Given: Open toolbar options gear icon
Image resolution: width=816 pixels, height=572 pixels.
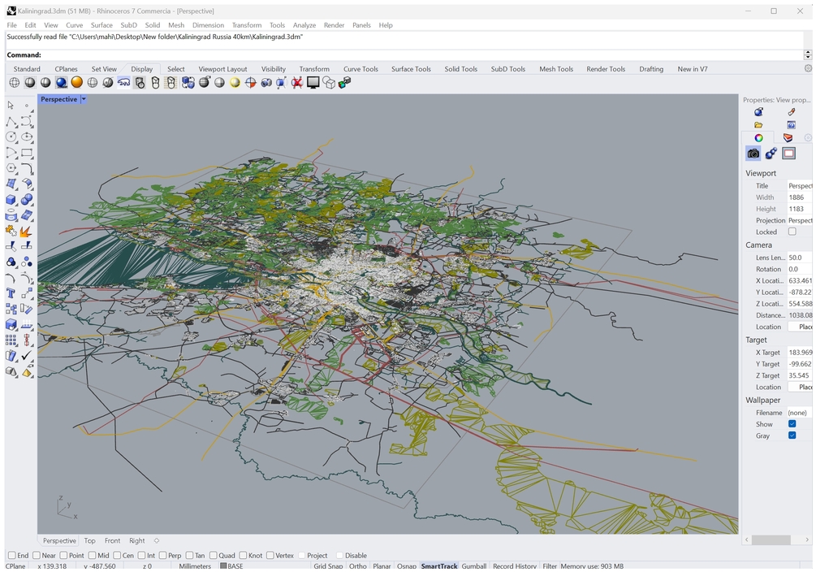Looking at the screenshot, I should (x=808, y=68).
